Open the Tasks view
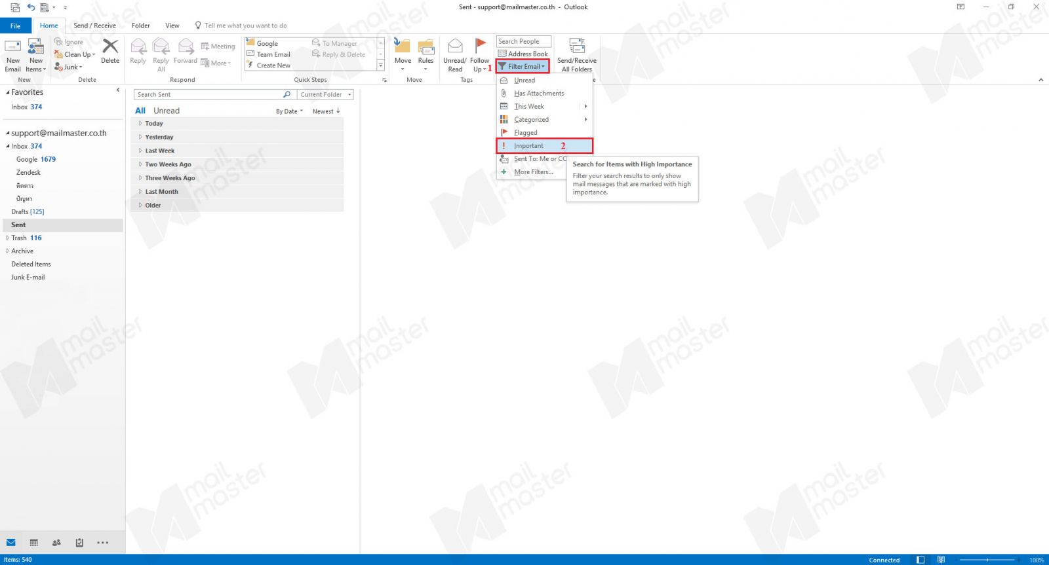The height and width of the screenshot is (565, 1049). click(79, 543)
